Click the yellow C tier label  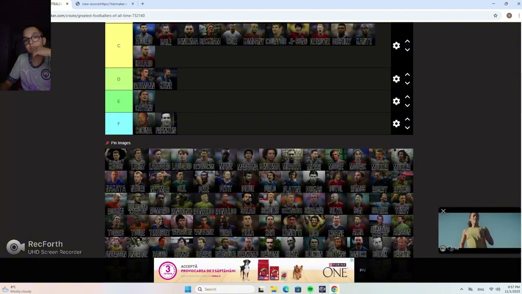point(119,46)
